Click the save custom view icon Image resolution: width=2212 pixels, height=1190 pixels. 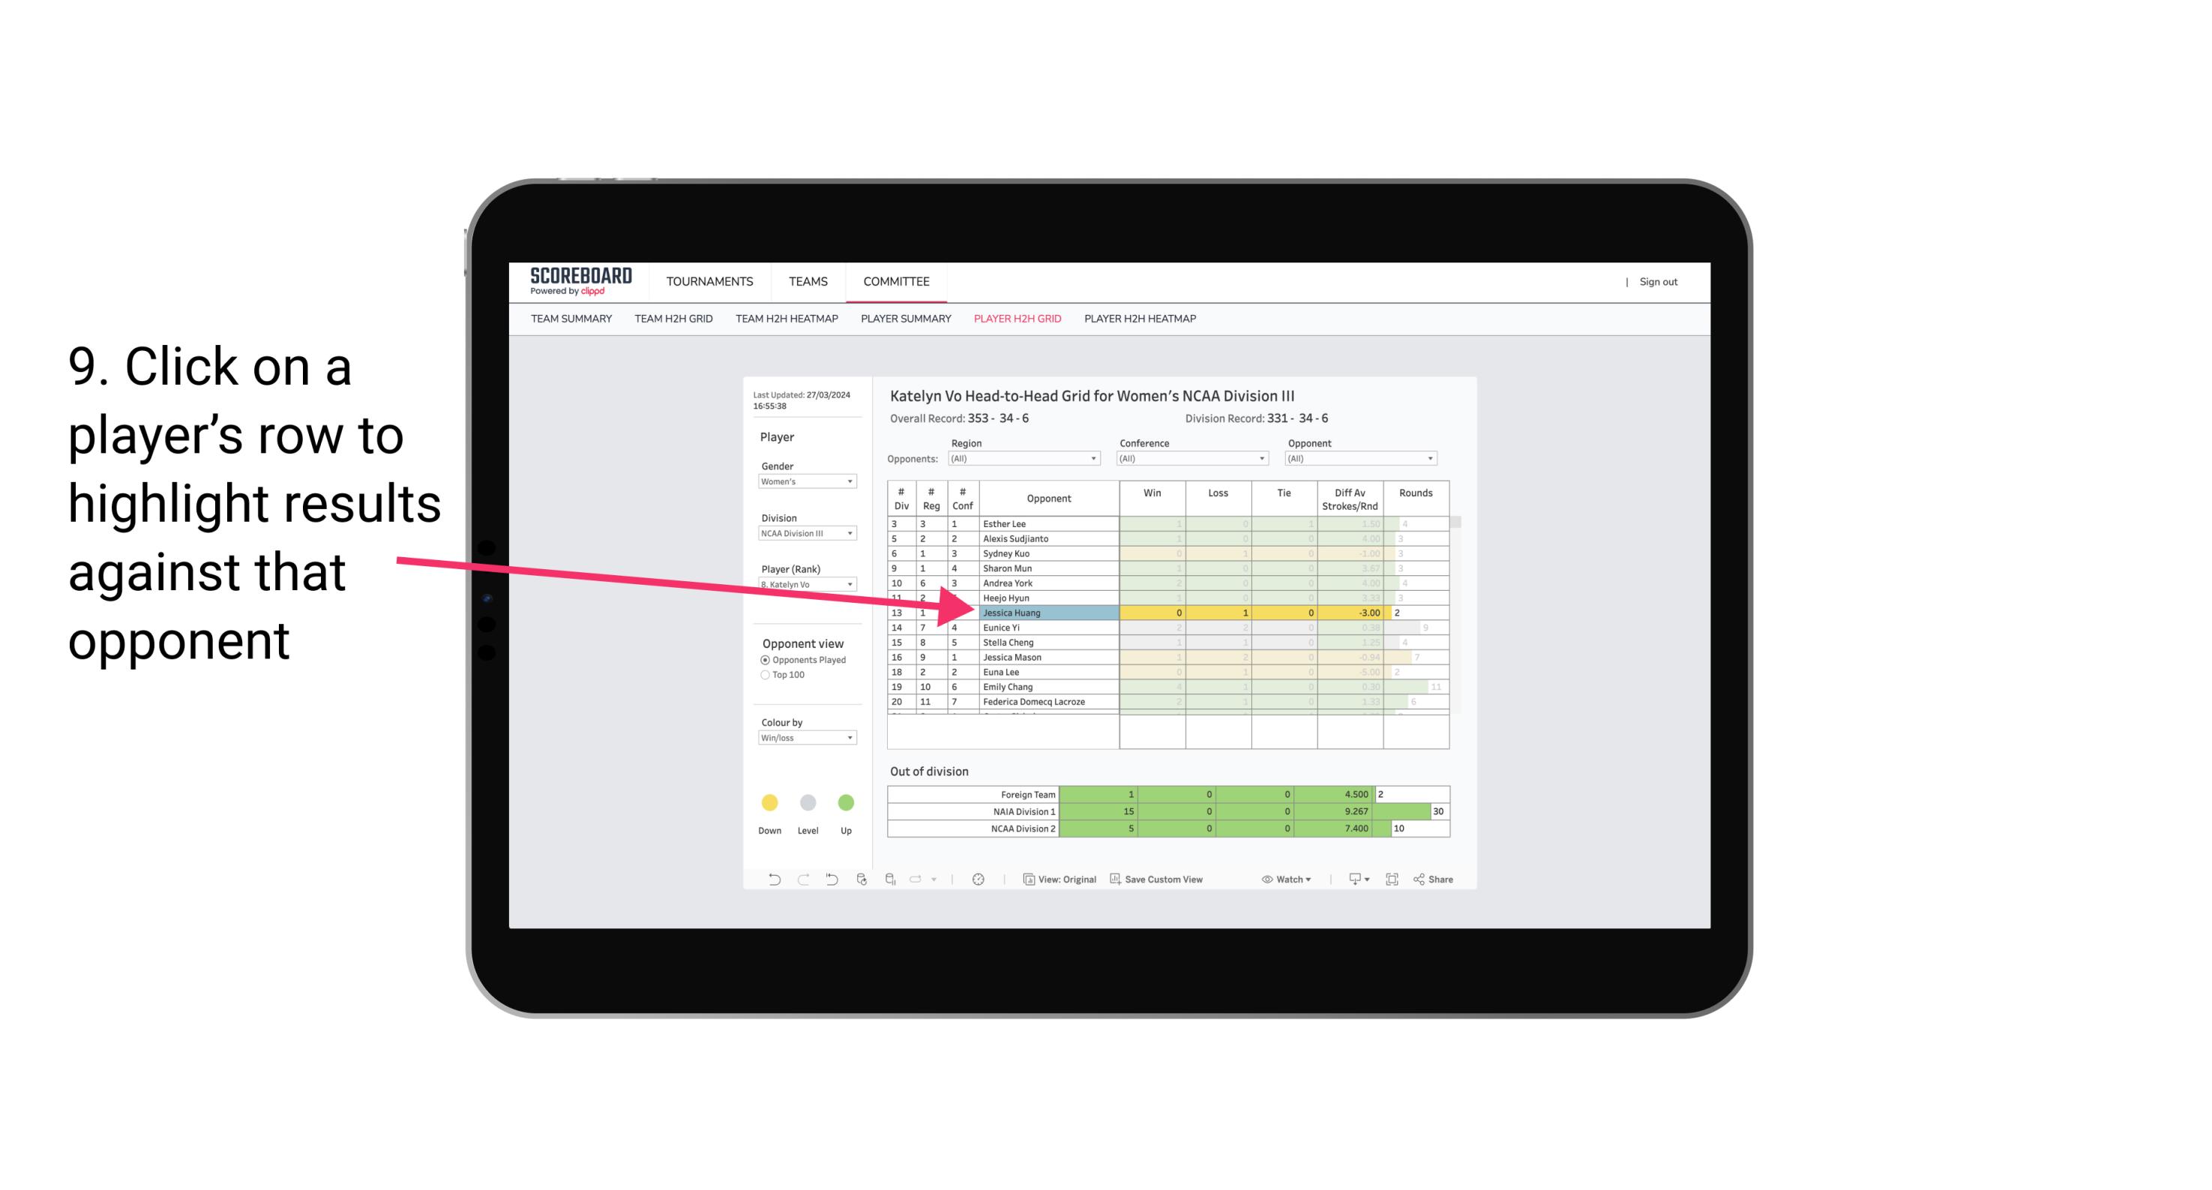tap(1115, 880)
